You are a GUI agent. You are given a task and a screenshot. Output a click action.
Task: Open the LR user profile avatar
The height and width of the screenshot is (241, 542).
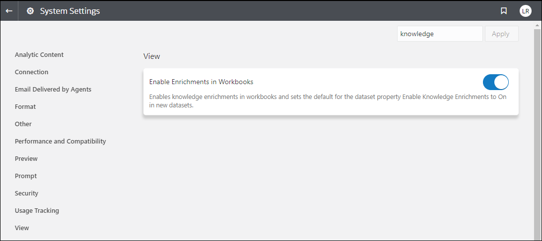tap(525, 11)
